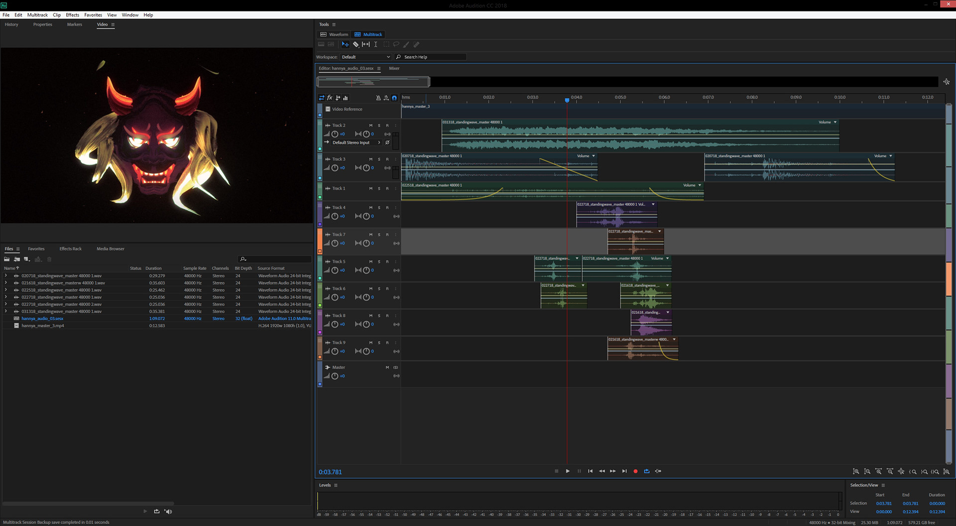The width and height of the screenshot is (956, 526).
Task: Expand 031318_standingwave_master 48000 1.wav row
Action: (x=6, y=311)
